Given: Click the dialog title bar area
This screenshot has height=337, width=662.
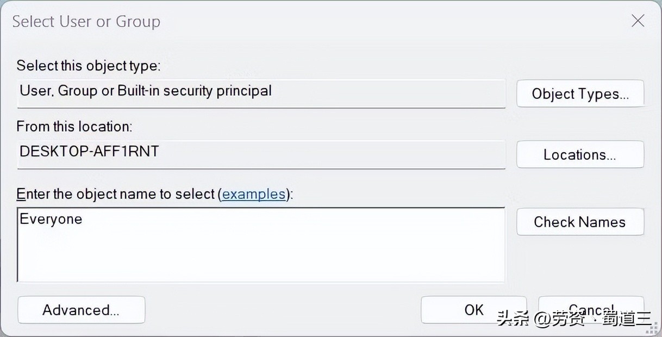Looking at the screenshot, I should pos(326,21).
